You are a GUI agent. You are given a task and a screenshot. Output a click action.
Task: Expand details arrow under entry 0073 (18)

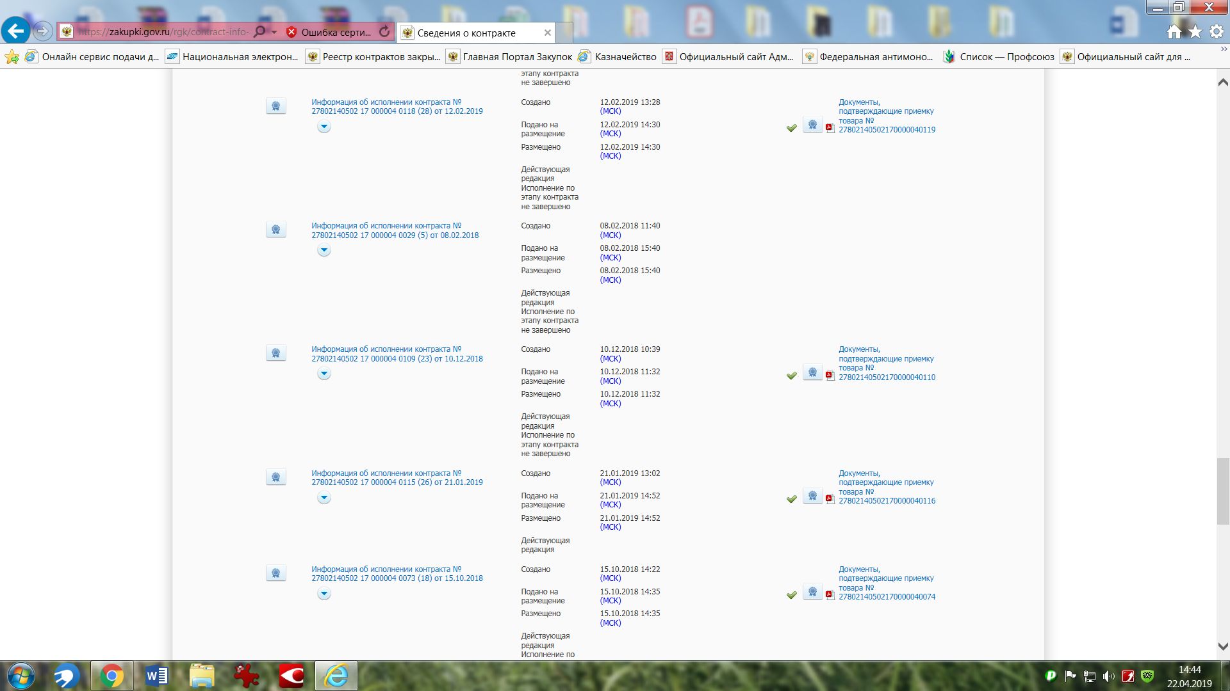pyautogui.click(x=324, y=594)
